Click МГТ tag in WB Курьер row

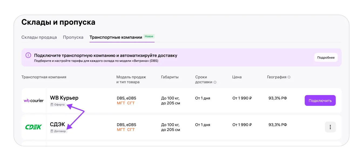coord(121,103)
